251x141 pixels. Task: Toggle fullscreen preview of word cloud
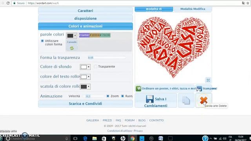coord(208,80)
